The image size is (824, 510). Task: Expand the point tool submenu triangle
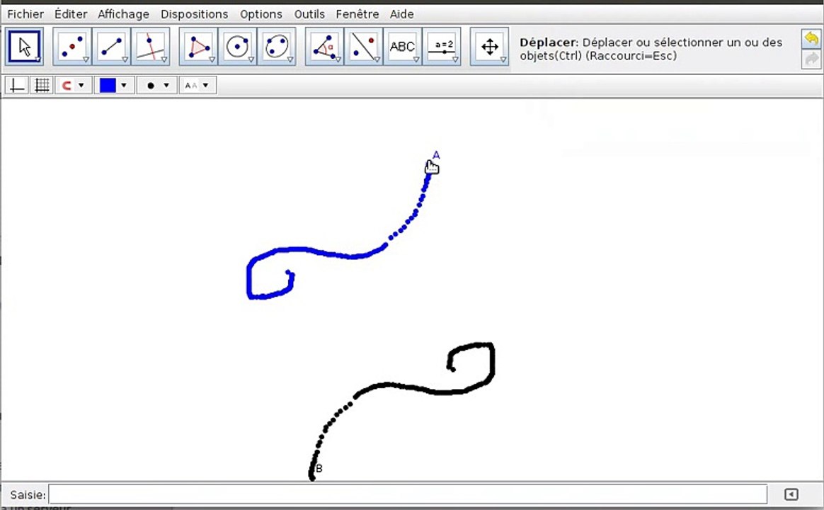coord(86,59)
